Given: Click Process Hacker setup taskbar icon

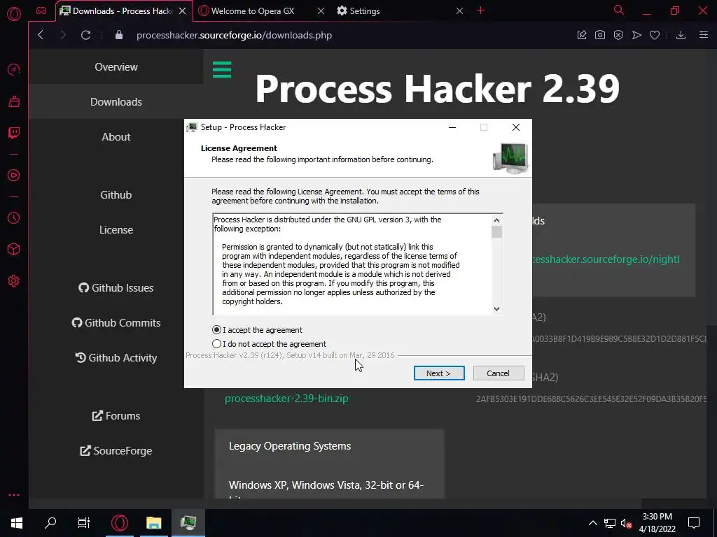Looking at the screenshot, I should [x=188, y=523].
